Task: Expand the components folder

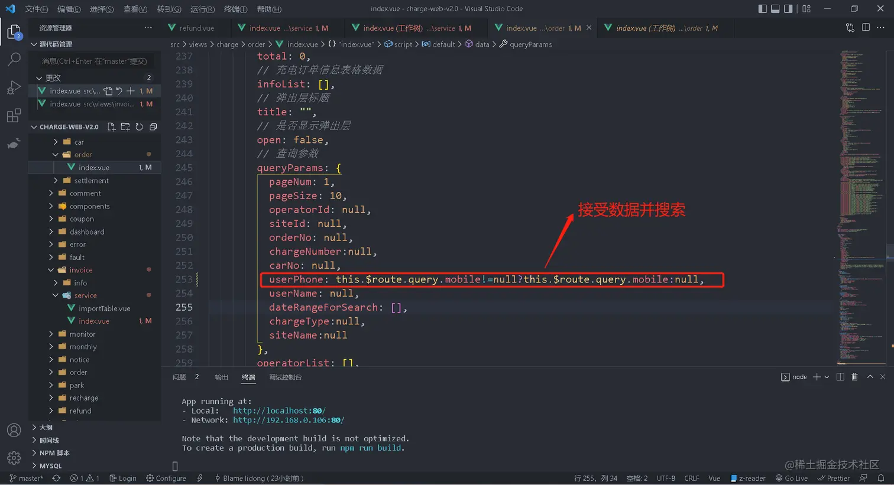Action: point(51,207)
